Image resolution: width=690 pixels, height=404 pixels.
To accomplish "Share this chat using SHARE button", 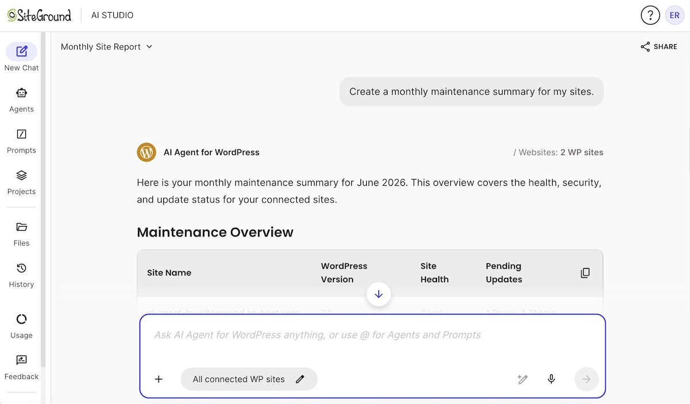I will click(659, 46).
